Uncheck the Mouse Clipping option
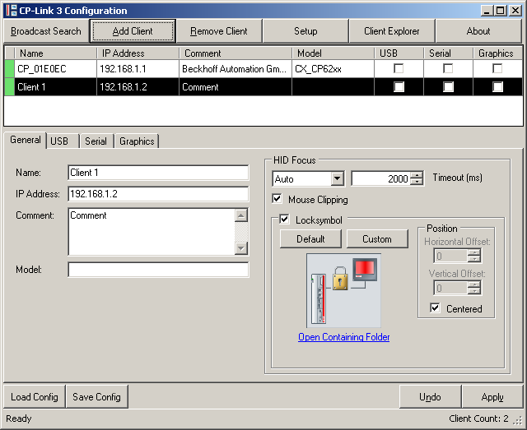The width and height of the screenshot is (527, 430). click(277, 199)
